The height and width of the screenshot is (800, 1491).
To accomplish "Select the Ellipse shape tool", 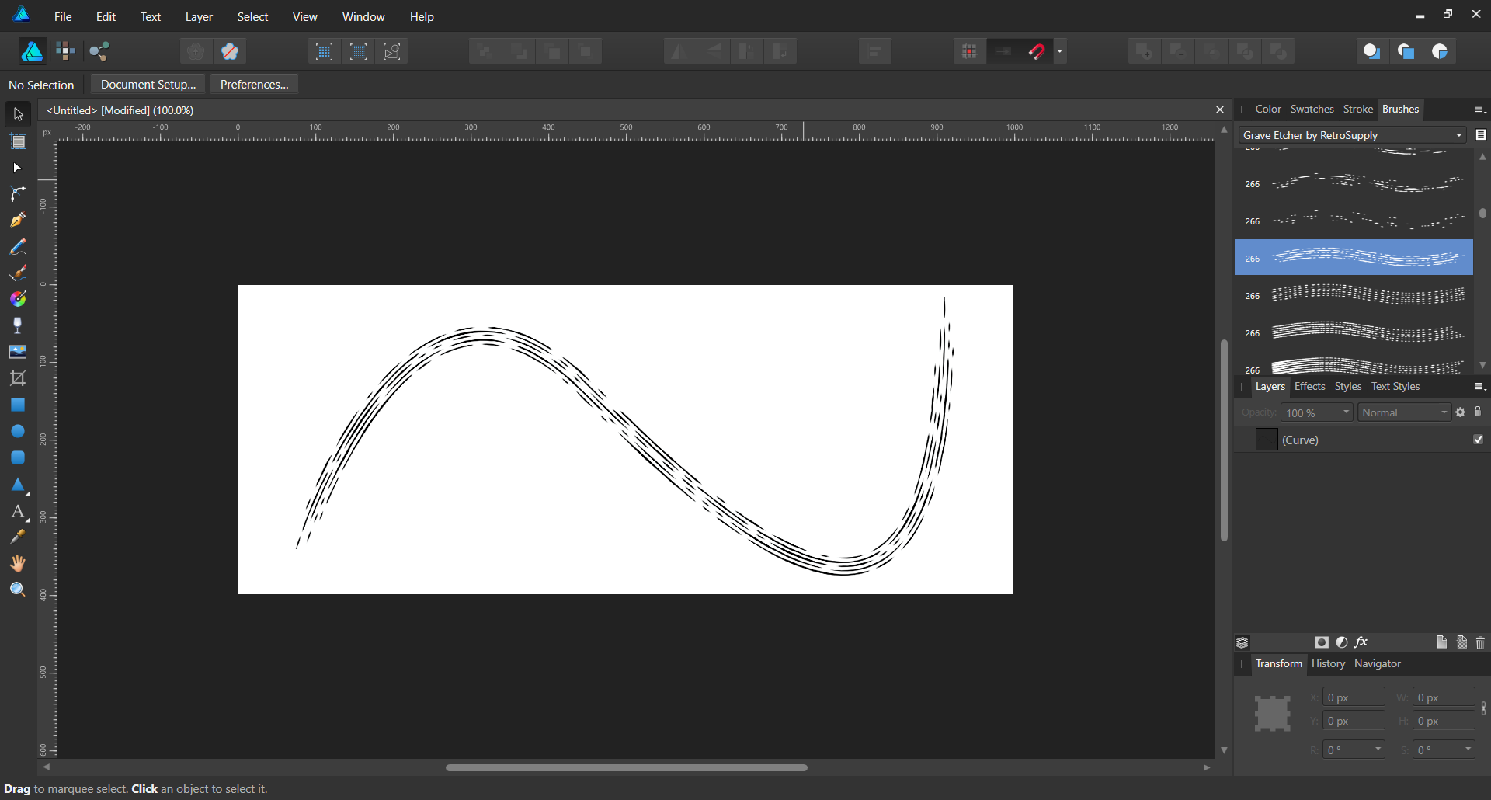I will (18, 432).
